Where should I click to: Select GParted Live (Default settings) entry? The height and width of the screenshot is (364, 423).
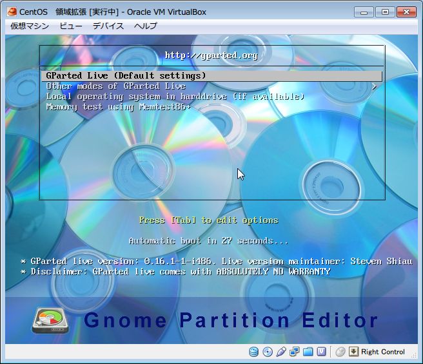pos(212,76)
